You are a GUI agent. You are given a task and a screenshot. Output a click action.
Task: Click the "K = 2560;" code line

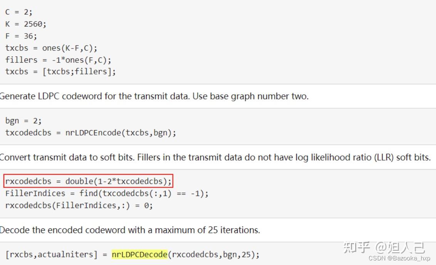(26, 24)
